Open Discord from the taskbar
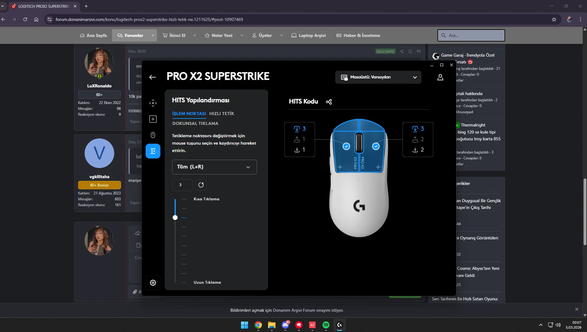 (285, 325)
